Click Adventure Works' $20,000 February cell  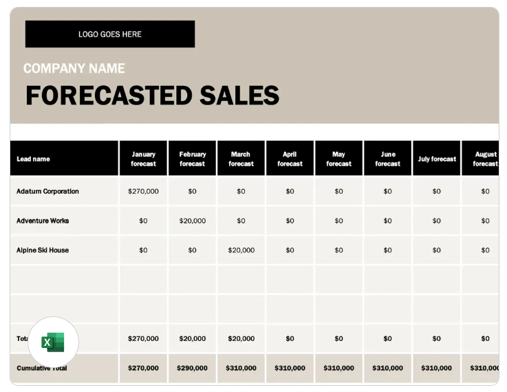point(192,220)
